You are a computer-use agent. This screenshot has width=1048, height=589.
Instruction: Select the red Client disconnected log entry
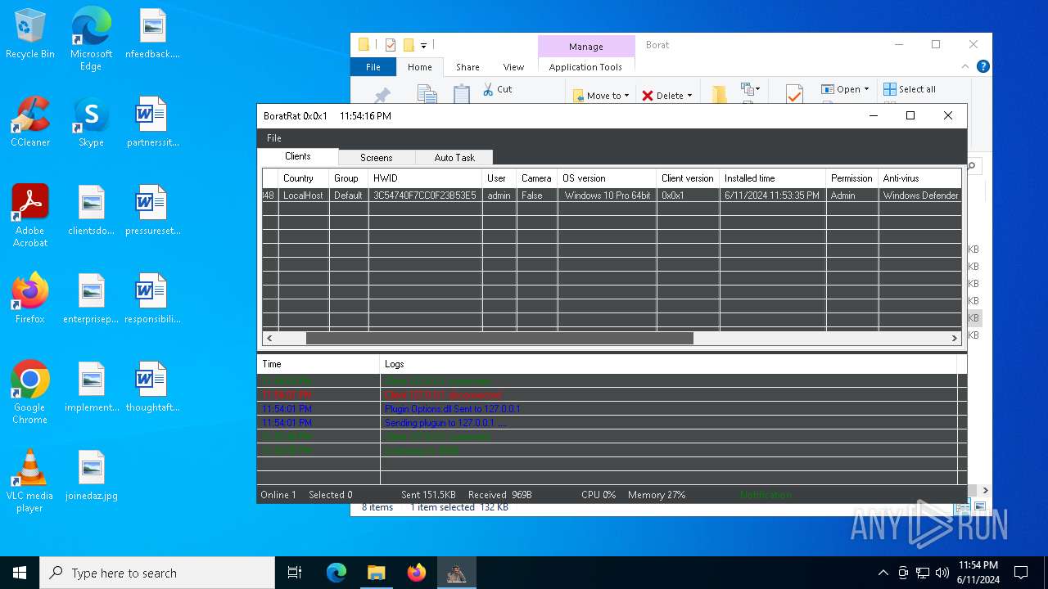(443, 395)
